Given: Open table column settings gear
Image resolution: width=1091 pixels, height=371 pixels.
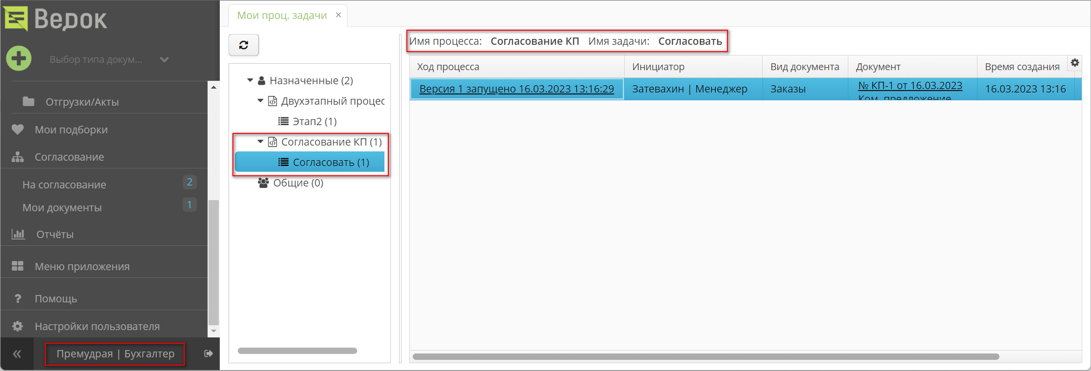Looking at the screenshot, I should click(x=1075, y=63).
